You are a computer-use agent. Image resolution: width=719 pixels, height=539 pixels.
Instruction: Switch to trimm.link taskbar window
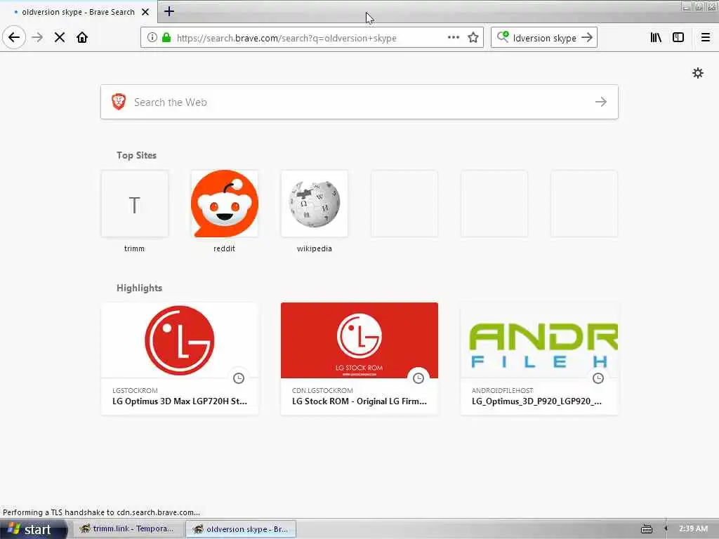coord(127,529)
